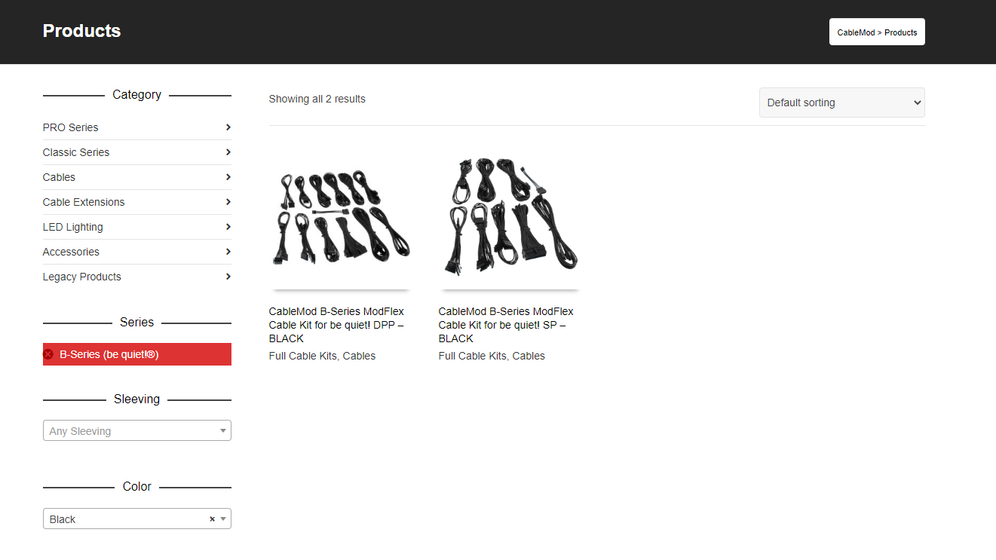Expand the Cable Extensions chevron
The width and height of the screenshot is (996, 560).
228,202
